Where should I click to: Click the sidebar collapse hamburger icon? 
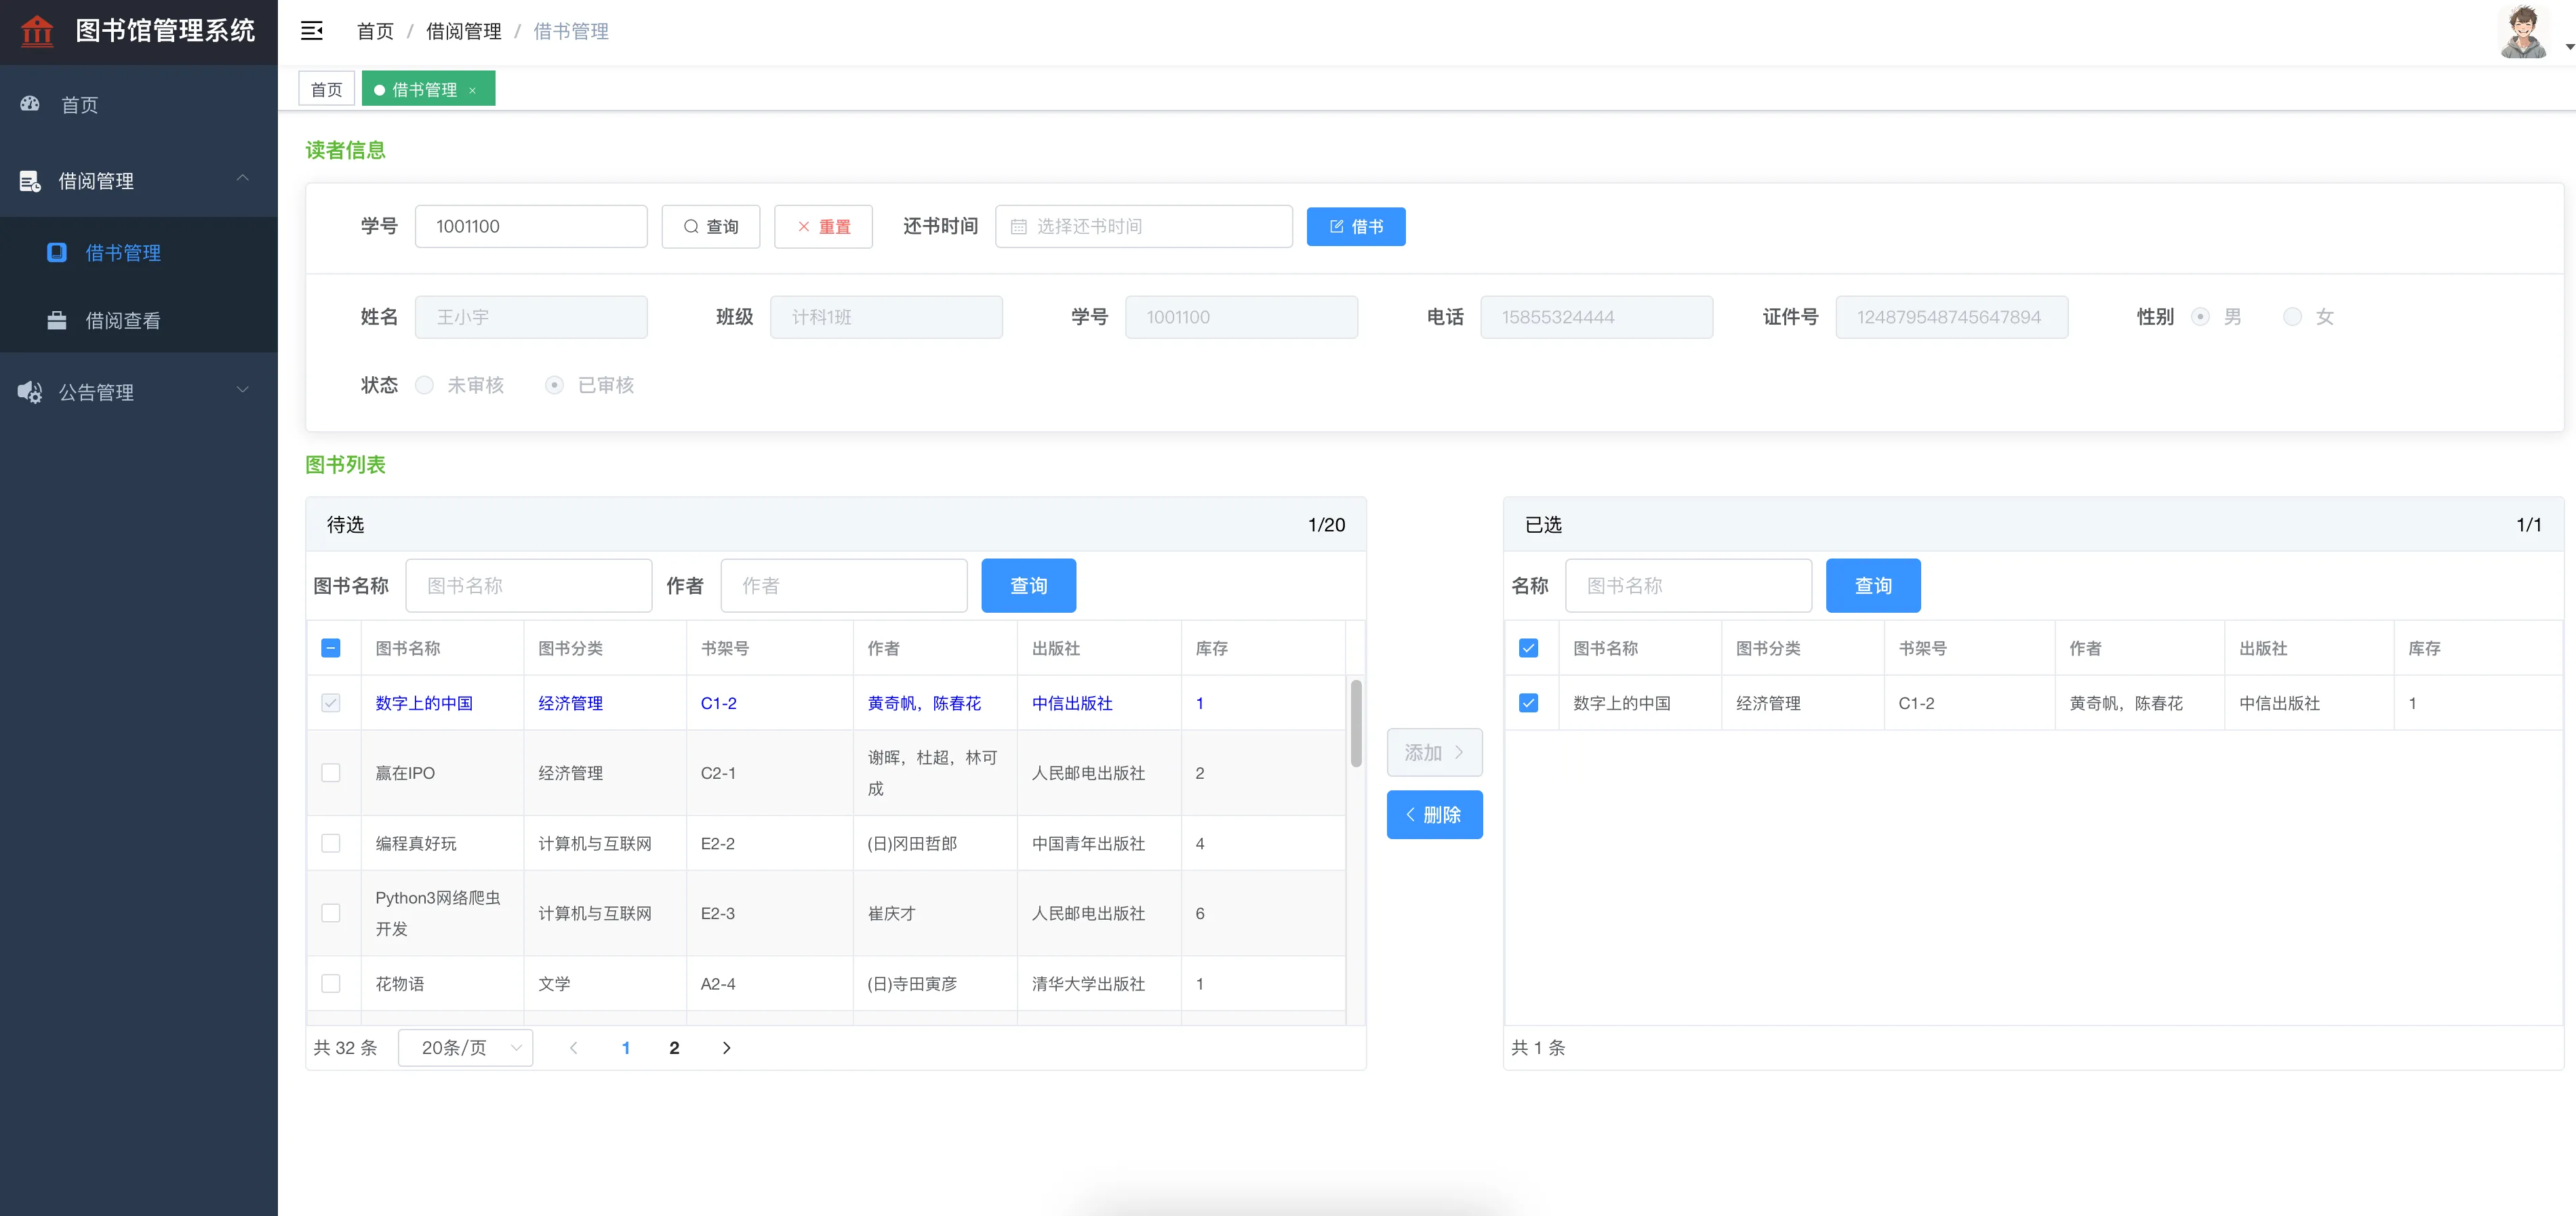[312, 31]
